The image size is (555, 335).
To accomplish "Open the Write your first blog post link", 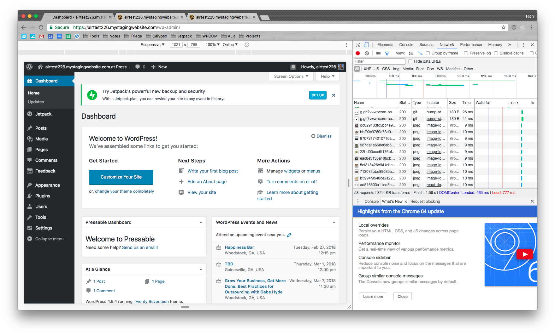I will [213, 171].
